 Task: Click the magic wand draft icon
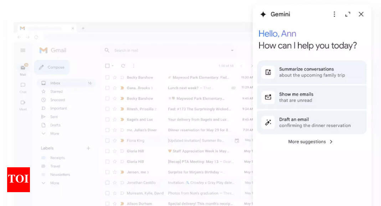(268, 123)
